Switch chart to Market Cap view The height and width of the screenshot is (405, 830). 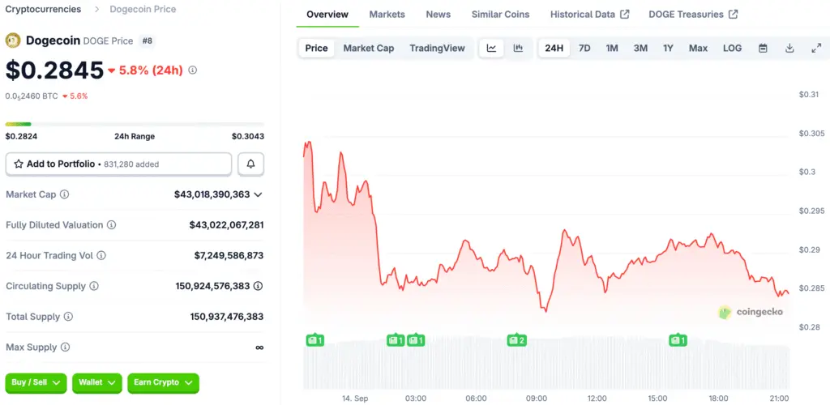click(x=369, y=48)
